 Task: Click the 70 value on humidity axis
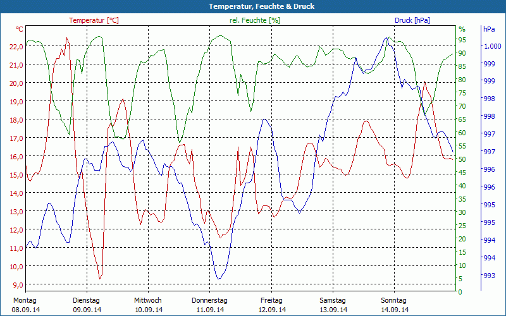click(x=462, y=106)
